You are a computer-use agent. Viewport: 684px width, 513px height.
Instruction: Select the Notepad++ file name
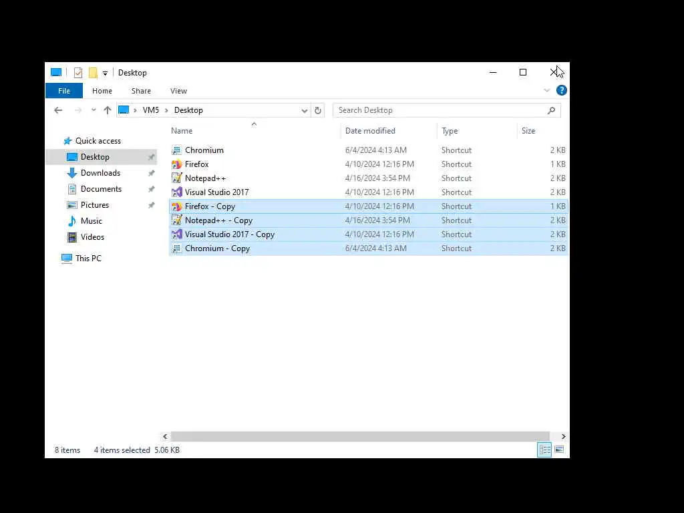pyautogui.click(x=206, y=178)
